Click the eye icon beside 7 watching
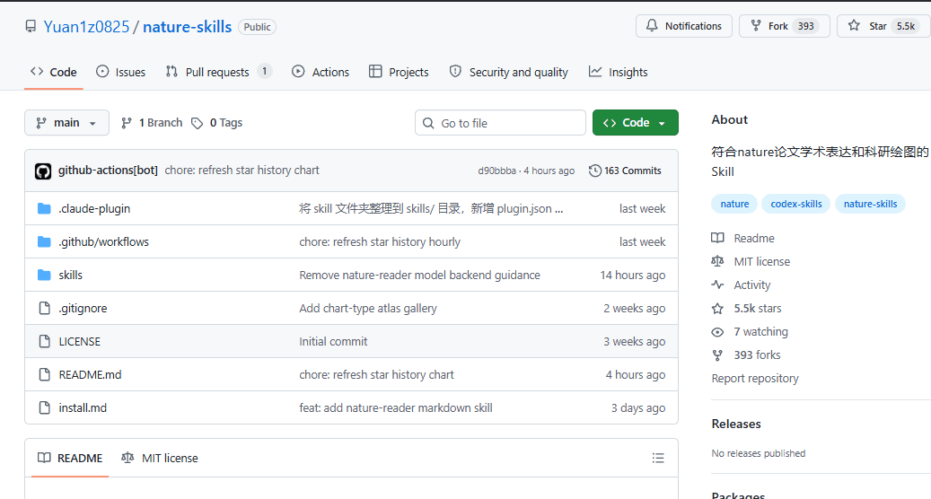The width and height of the screenshot is (931, 499). [x=717, y=332]
